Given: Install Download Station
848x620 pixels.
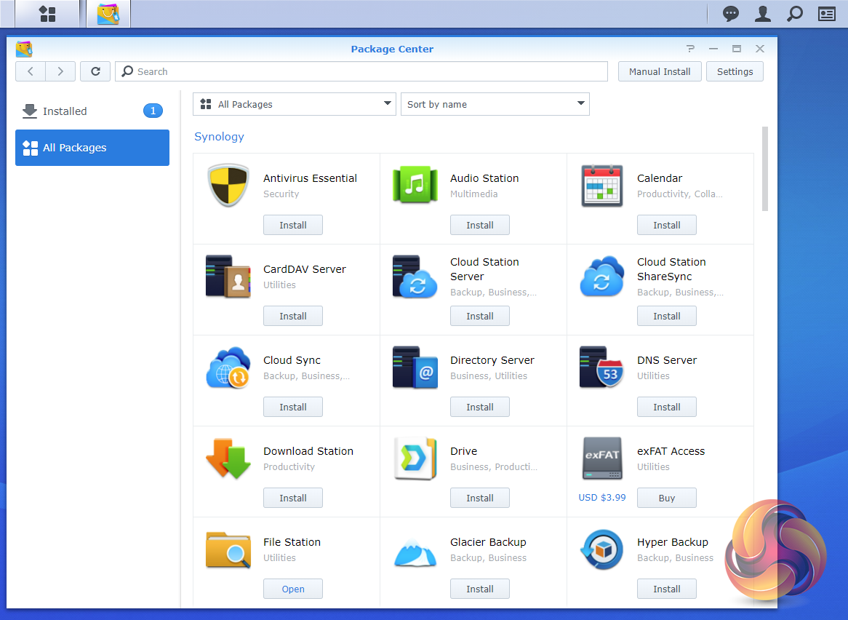Looking at the screenshot, I should [292, 498].
